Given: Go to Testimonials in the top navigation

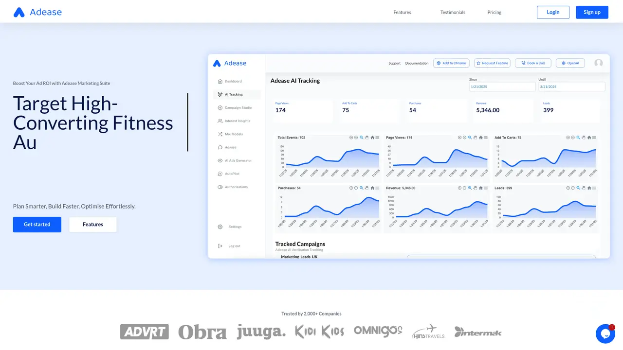Looking at the screenshot, I should 453,12.
